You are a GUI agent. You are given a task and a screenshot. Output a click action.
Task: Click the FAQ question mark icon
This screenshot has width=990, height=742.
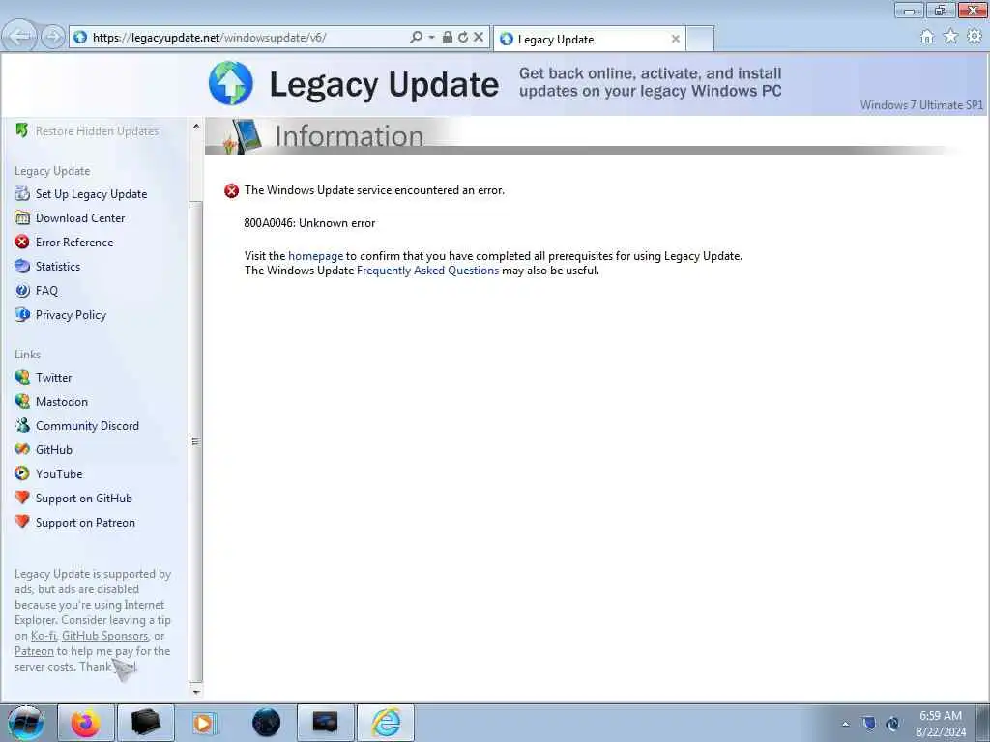click(22, 290)
